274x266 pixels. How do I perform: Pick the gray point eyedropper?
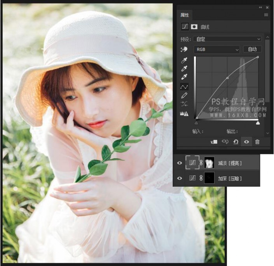coord(184,68)
